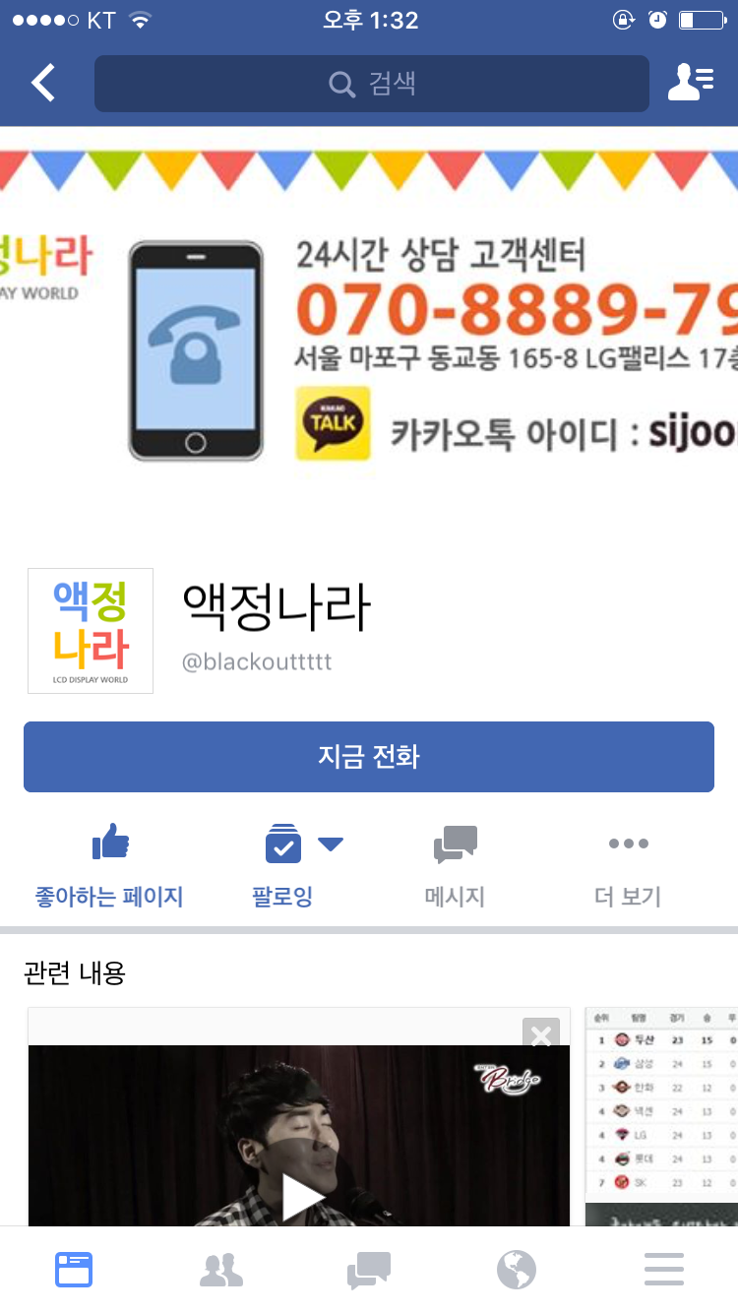The height and width of the screenshot is (1313, 738).
Task: Open the 메시지 message icon
Action: [456, 844]
